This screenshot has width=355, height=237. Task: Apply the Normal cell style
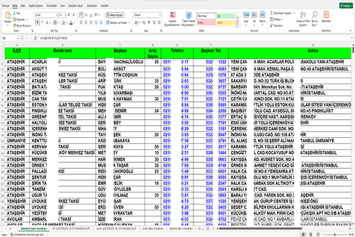(206, 16)
